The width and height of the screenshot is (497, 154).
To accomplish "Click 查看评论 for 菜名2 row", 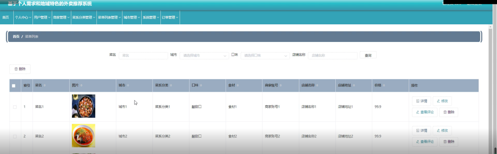I will (x=425, y=142).
